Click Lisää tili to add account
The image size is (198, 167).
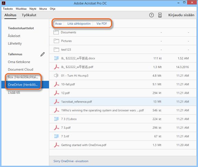coord(14,92)
